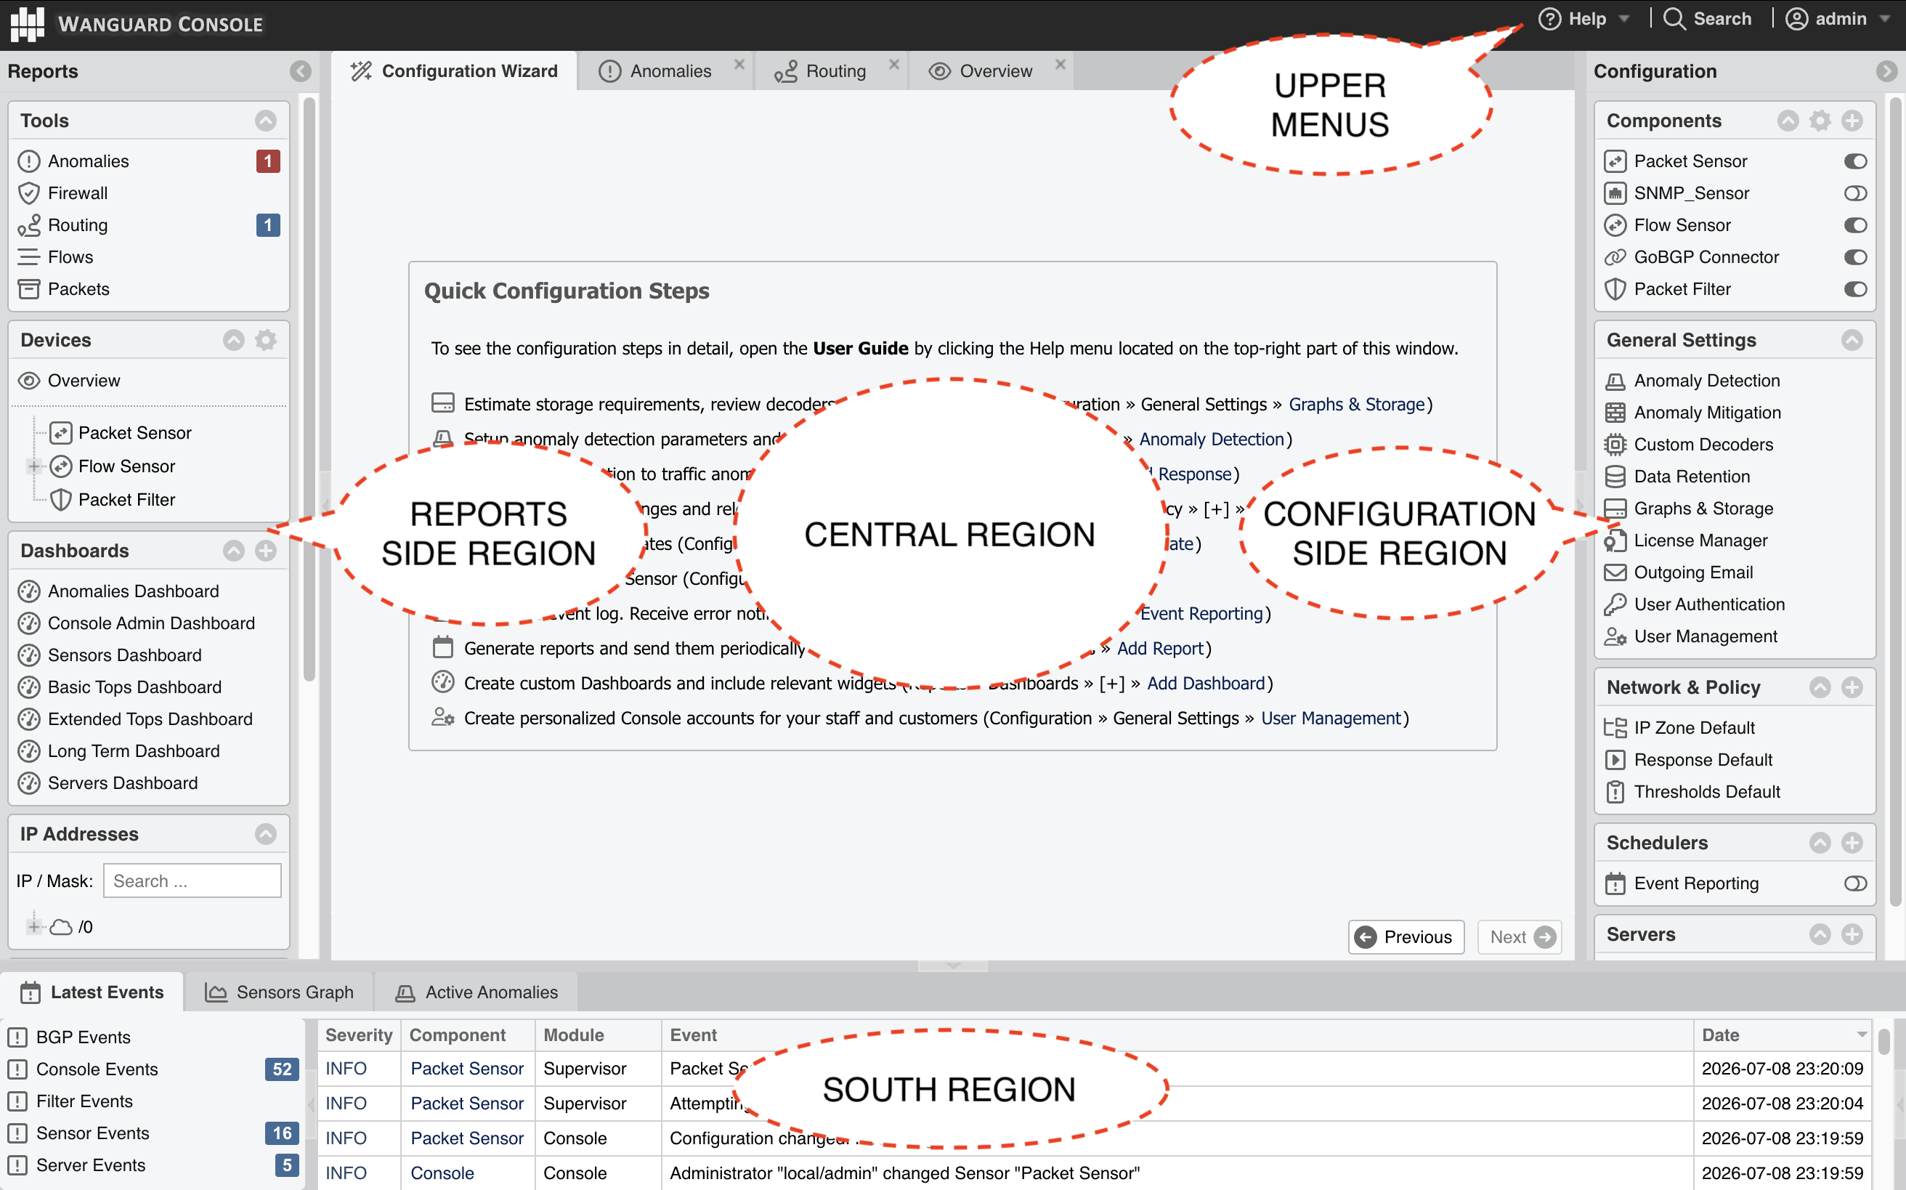Add a Network & Policy item

click(1852, 687)
